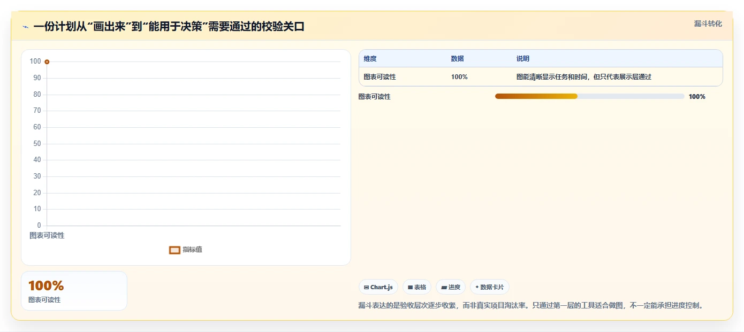Click the 图表可读性 x-axis label
The image size is (744, 332).
[47, 235]
